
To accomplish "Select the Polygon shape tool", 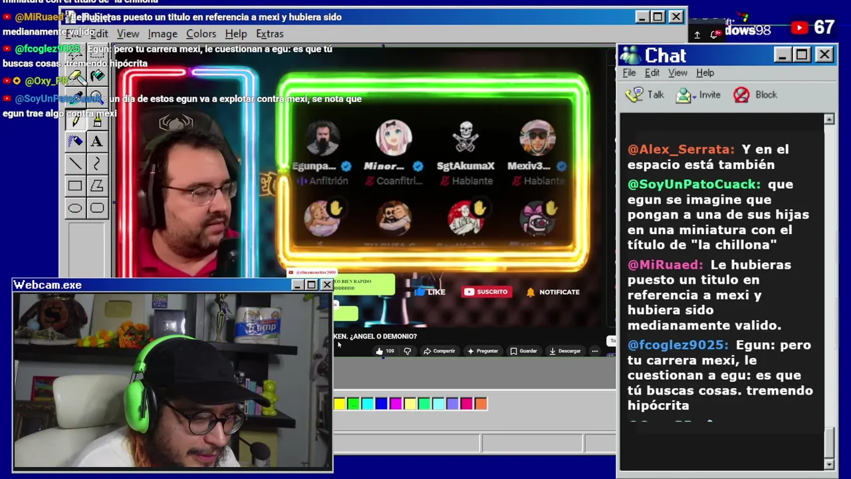I will 97,186.
